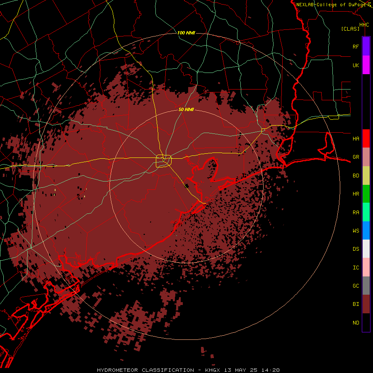Click the UK legend label
373x373 pixels.
(356, 65)
